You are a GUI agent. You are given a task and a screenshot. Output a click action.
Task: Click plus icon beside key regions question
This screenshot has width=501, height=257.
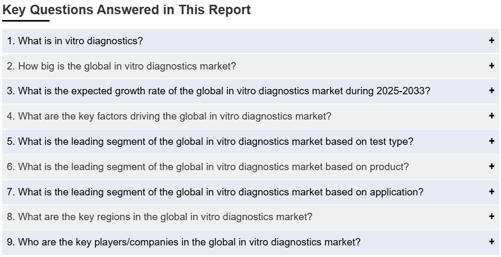(x=491, y=216)
